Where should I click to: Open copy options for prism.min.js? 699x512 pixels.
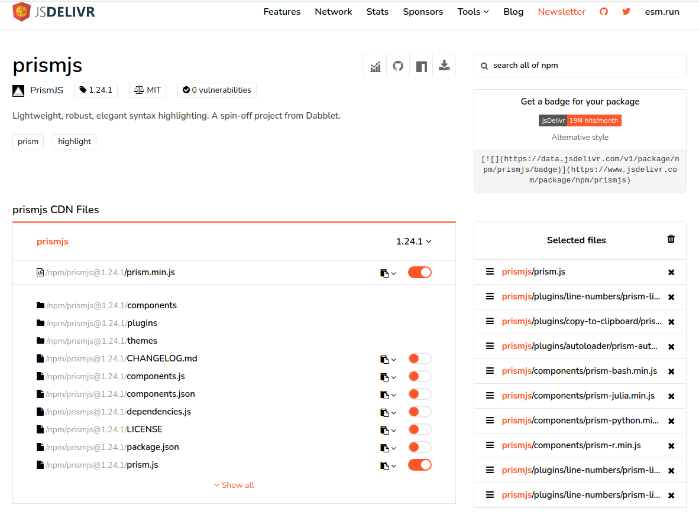388,273
